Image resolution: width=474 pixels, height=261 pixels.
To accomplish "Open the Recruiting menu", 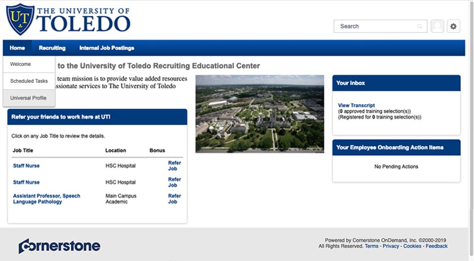I will (x=52, y=48).
